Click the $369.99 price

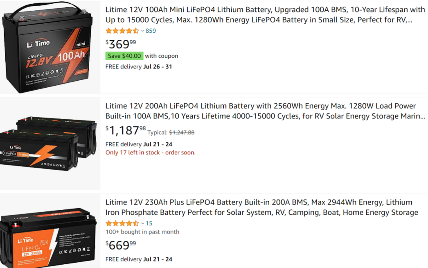coord(121,44)
